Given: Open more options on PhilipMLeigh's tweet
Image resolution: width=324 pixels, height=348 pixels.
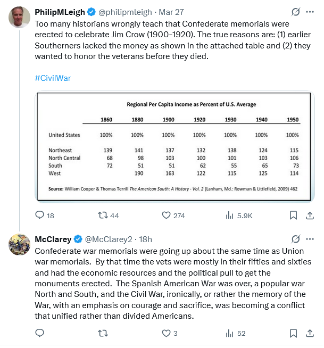Looking at the screenshot, I should pos(310,12).
